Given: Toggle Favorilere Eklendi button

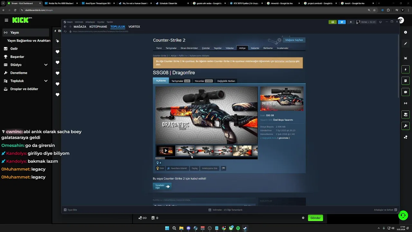Looking at the screenshot, I should [x=177, y=168].
